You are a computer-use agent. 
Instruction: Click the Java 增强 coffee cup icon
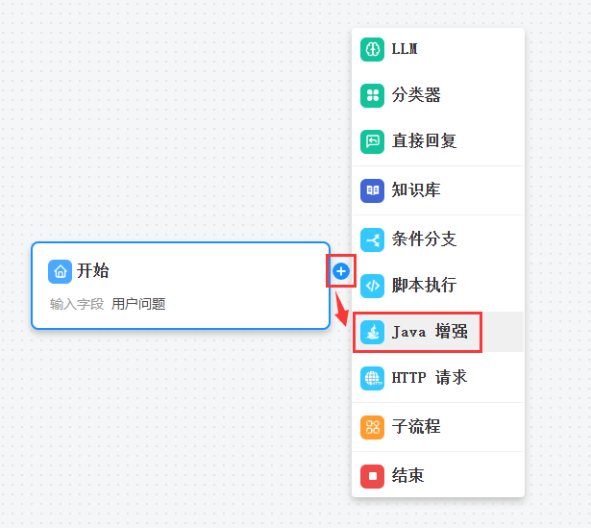pyautogui.click(x=372, y=332)
